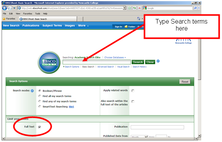Switch to Visual Search

[x=123, y=67]
